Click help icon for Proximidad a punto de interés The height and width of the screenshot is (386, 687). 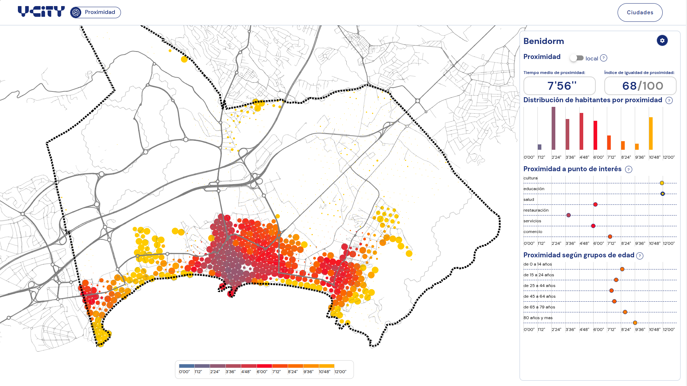coord(628,169)
